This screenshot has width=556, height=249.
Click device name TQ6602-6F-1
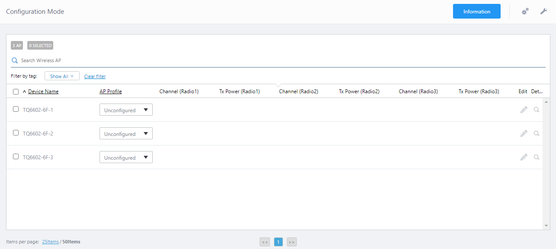(x=38, y=110)
